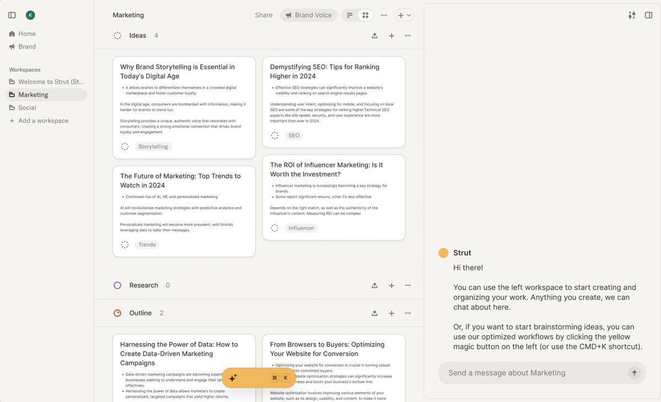The height and width of the screenshot is (402, 661).
Task: Click the Share button
Action: pyautogui.click(x=264, y=15)
